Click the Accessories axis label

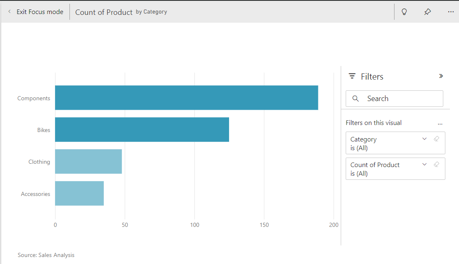pos(36,194)
